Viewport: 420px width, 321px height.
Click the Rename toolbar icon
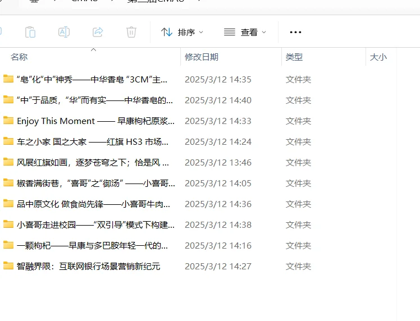(x=64, y=32)
